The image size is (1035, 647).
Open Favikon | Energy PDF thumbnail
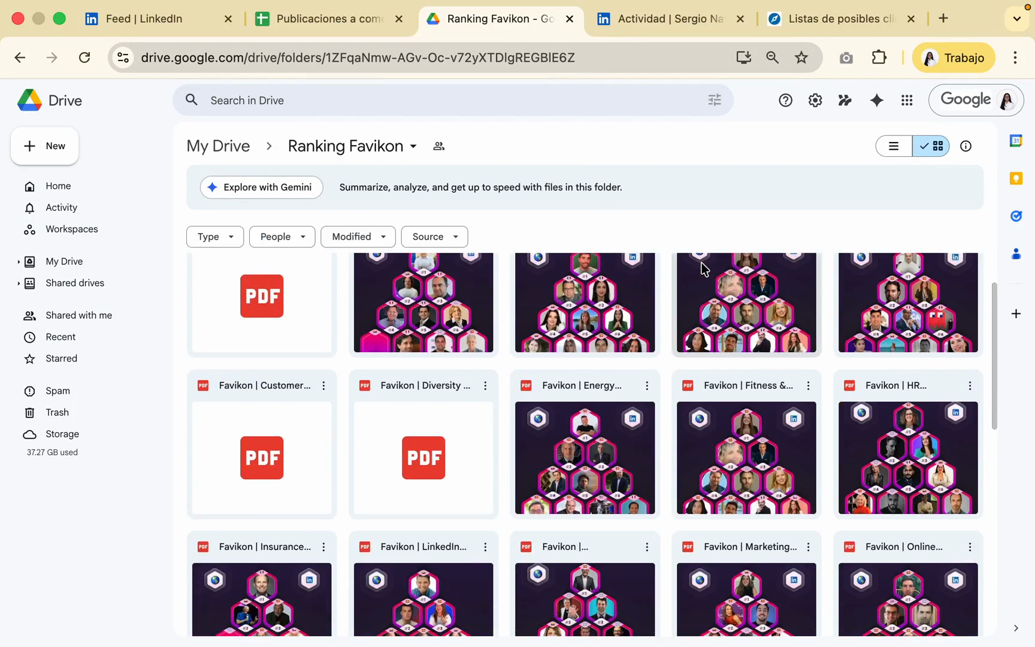pos(585,458)
